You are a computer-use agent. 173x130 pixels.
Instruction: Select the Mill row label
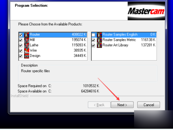tap(32, 40)
